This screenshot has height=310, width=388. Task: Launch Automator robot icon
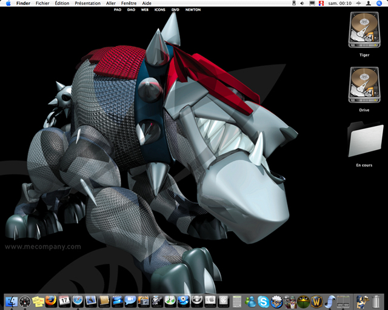coord(157,302)
